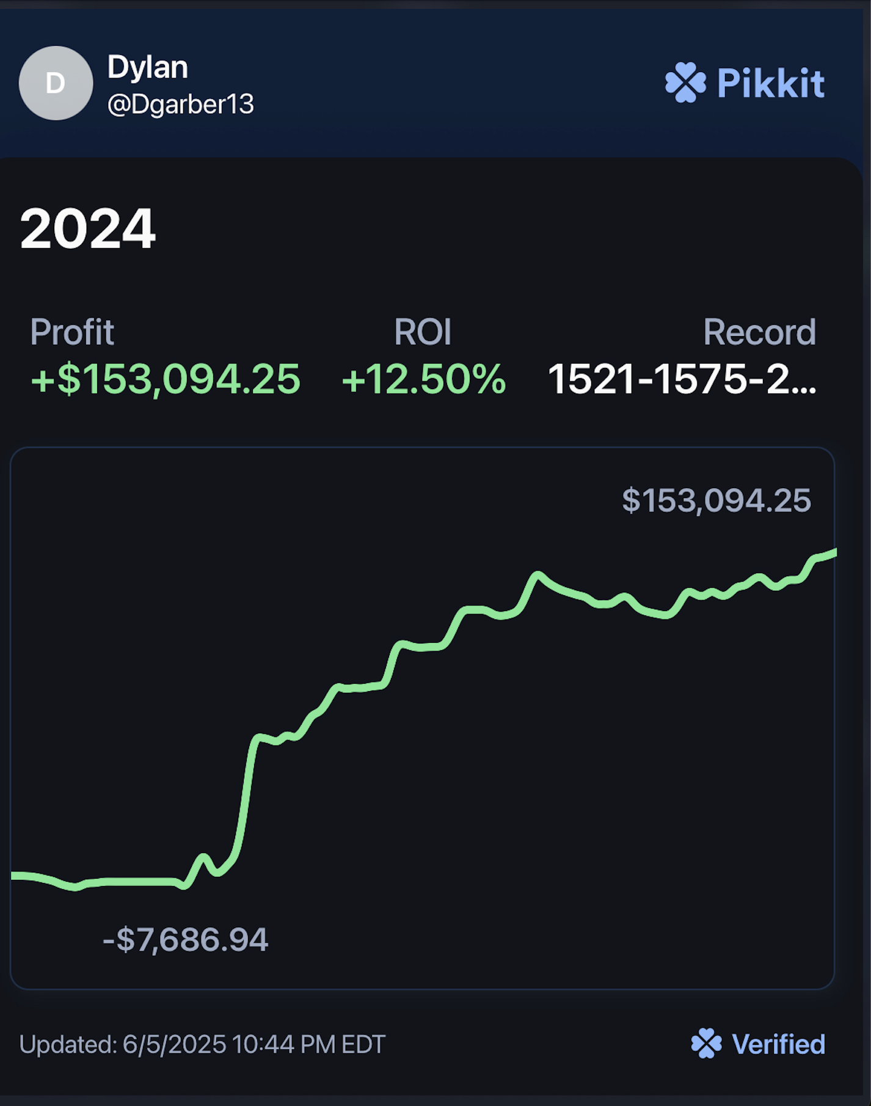Select the +$153,094.25 profit value
The image size is (871, 1106).
coord(166,379)
